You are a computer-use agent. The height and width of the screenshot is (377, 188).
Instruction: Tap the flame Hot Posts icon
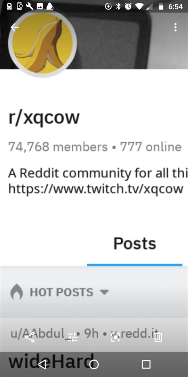(x=17, y=292)
